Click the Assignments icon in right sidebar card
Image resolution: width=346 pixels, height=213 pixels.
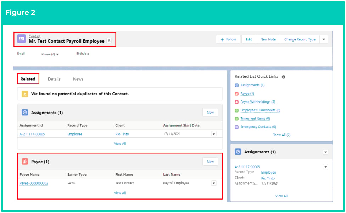pos(238,152)
